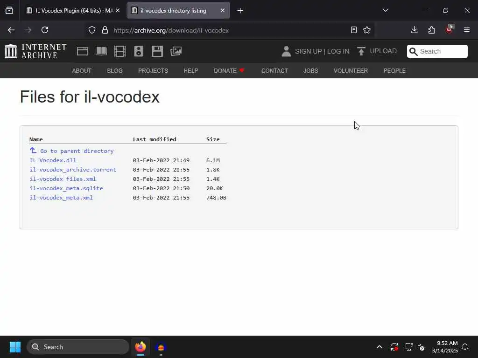The height and width of the screenshot is (358, 478).
Task: Open the PEOPLE menu item
Action: pos(394,71)
